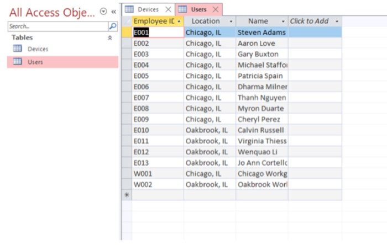Open the Click to Add dropdown arrow
This screenshot has height=245, width=387.
tap(337, 22)
